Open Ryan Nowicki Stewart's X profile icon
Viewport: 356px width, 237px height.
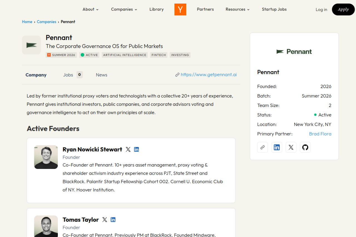(x=128, y=149)
